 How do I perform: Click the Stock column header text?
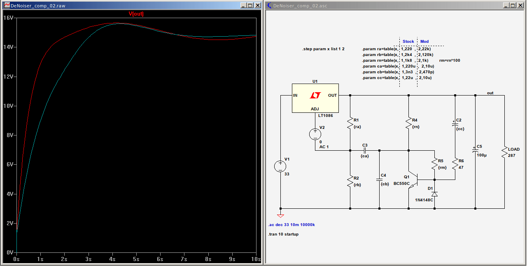pyautogui.click(x=408, y=42)
